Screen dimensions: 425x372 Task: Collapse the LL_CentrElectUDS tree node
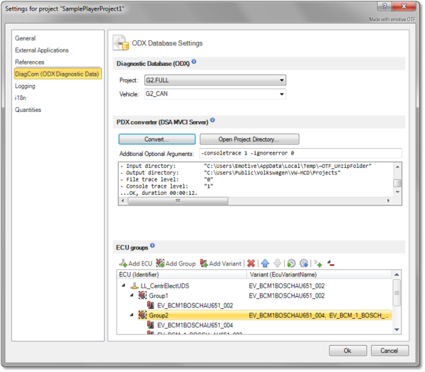(124, 285)
